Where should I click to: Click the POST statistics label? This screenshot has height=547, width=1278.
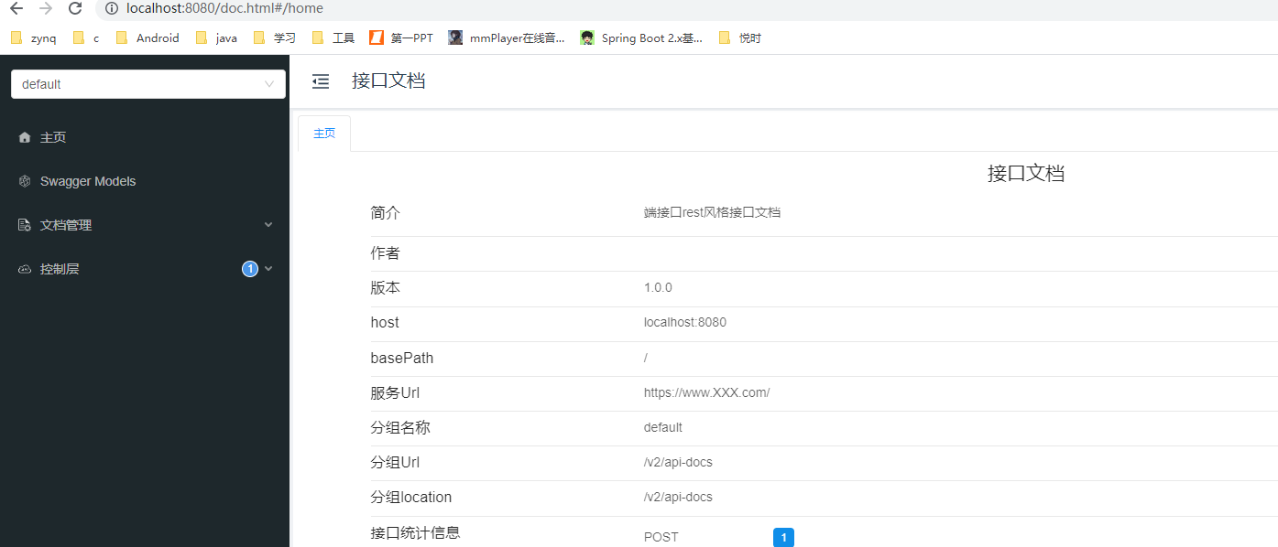[661, 537]
